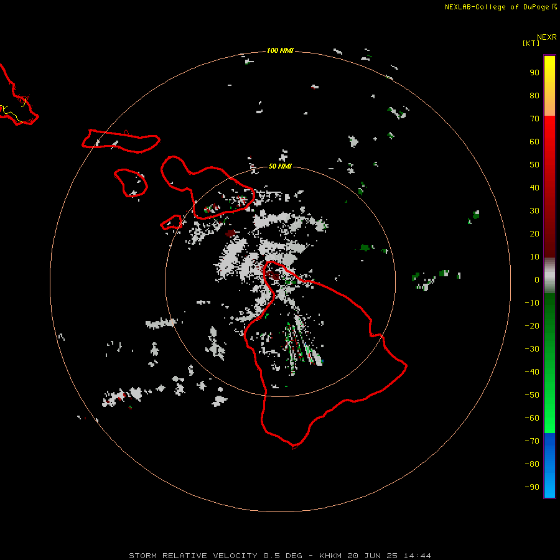The image size is (560, 560).
Task: Click the 50 value on the velocity scale
Action: (534, 165)
